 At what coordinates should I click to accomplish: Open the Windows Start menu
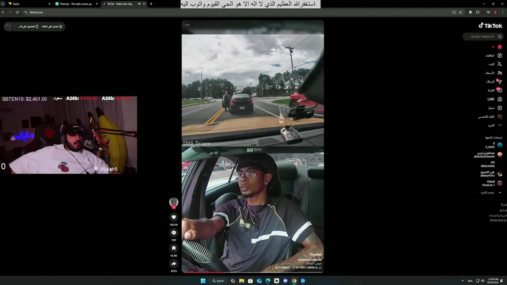pyautogui.click(x=203, y=281)
